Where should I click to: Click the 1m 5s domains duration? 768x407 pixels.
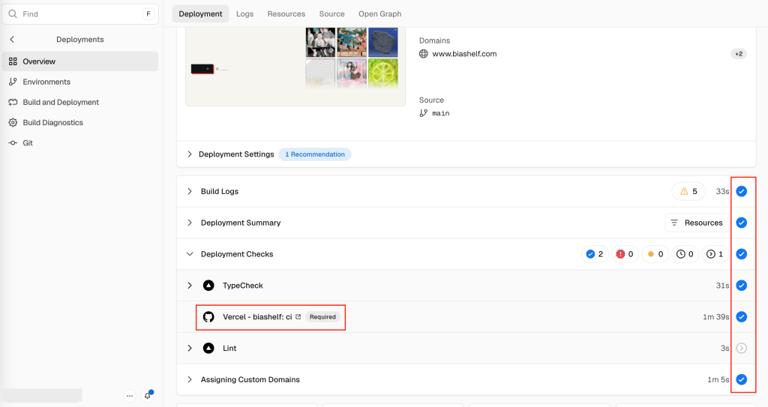click(718, 379)
